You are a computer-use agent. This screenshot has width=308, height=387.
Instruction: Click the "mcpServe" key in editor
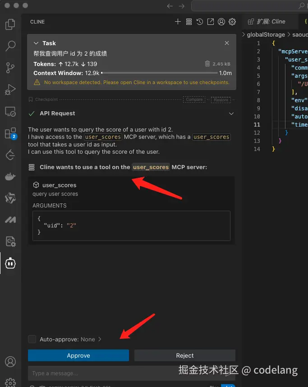tap(293, 52)
